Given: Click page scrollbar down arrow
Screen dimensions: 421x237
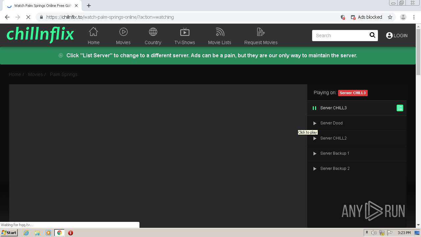Looking at the screenshot, I should coord(418,225).
